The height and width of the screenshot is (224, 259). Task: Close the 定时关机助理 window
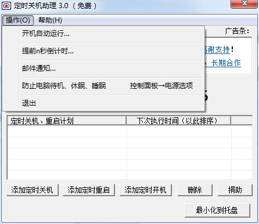244,4
